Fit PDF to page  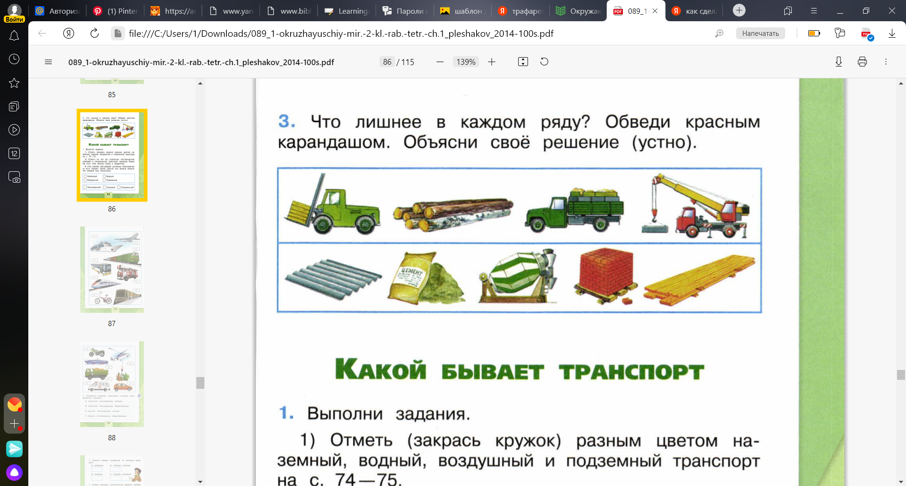tap(523, 62)
